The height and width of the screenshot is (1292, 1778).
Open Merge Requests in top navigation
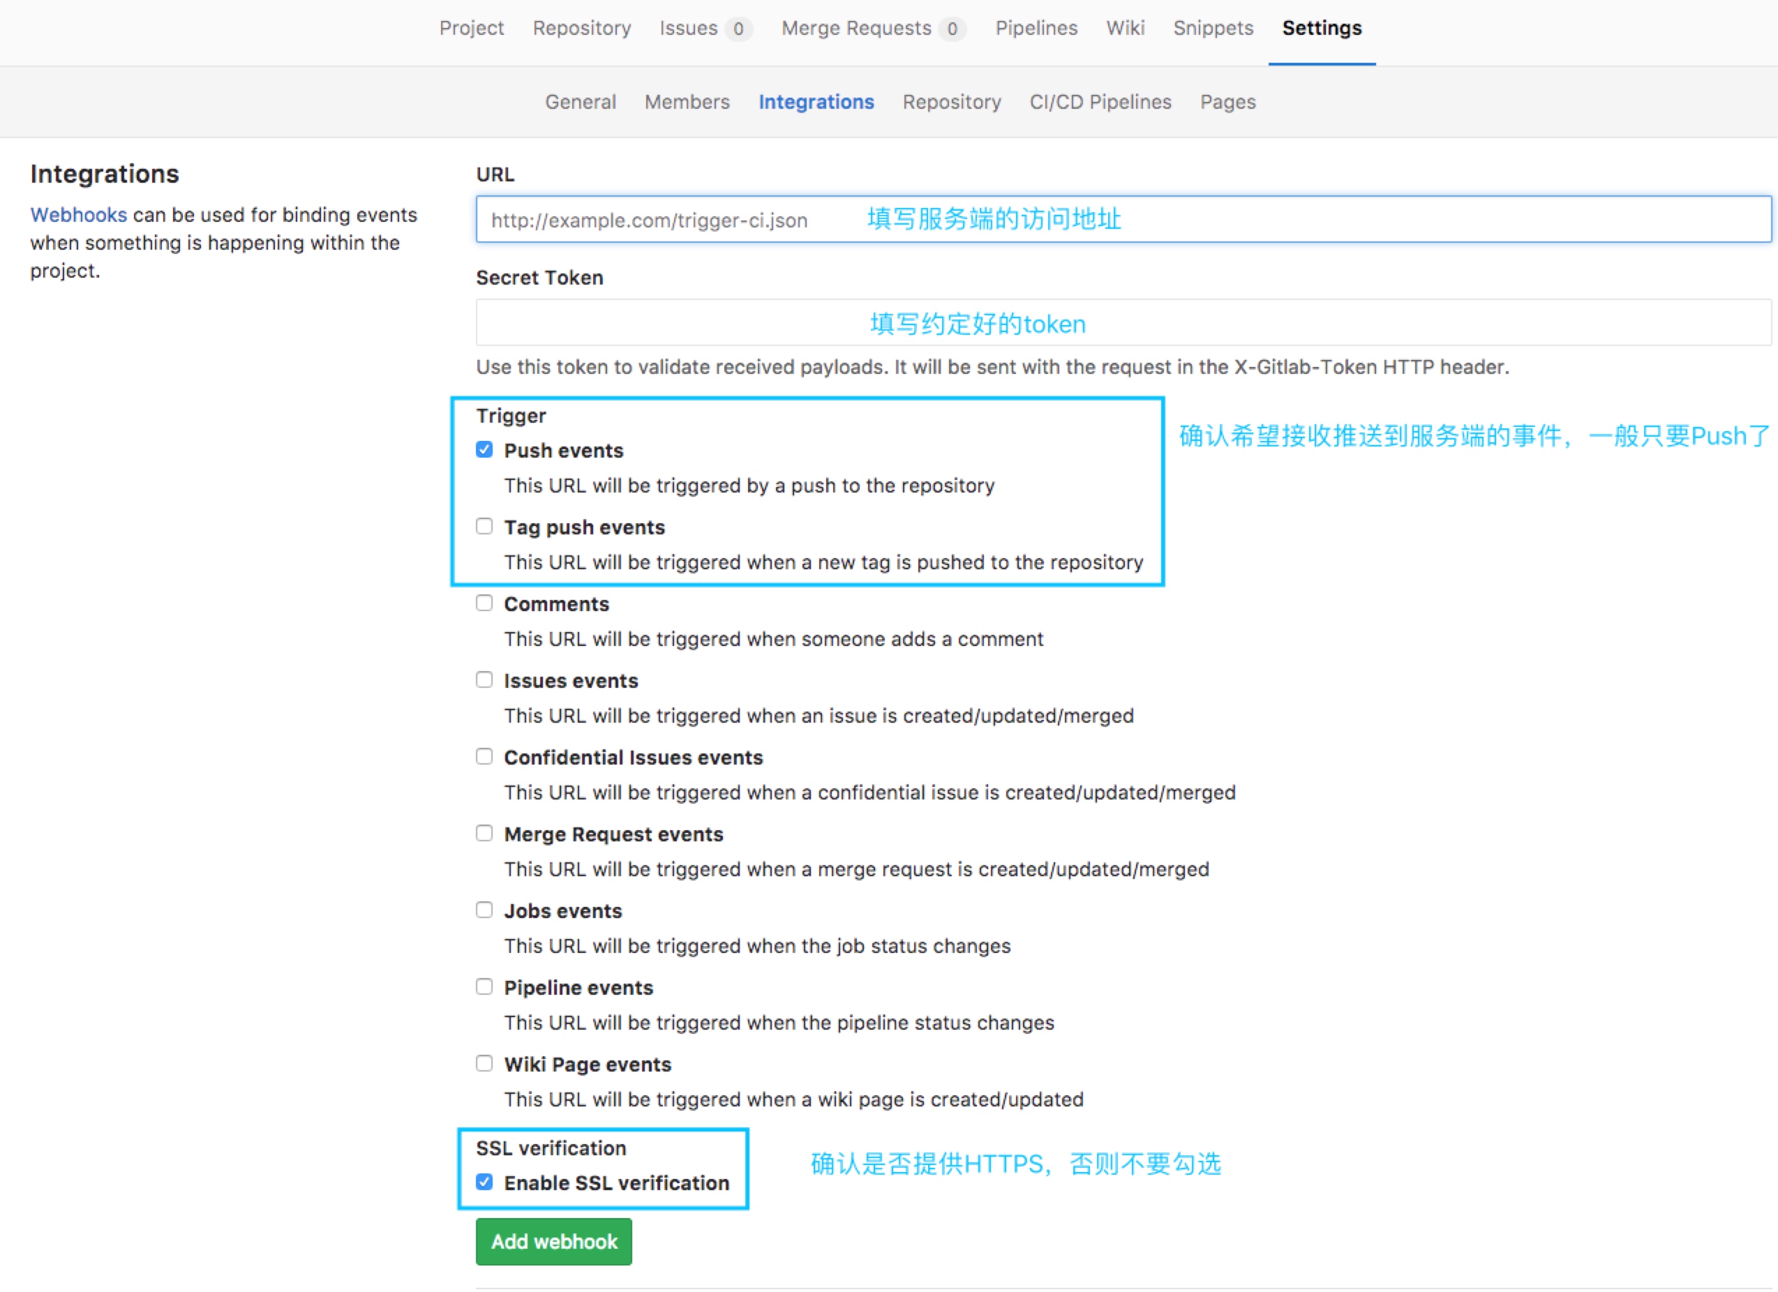click(856, 28)
